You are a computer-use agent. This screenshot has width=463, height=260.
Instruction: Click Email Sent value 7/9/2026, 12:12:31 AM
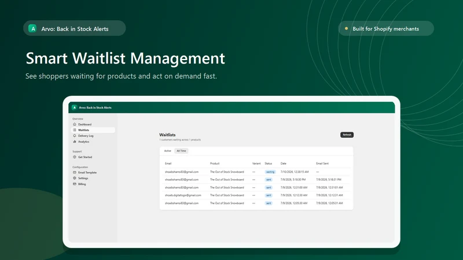(x=329, y=195)
